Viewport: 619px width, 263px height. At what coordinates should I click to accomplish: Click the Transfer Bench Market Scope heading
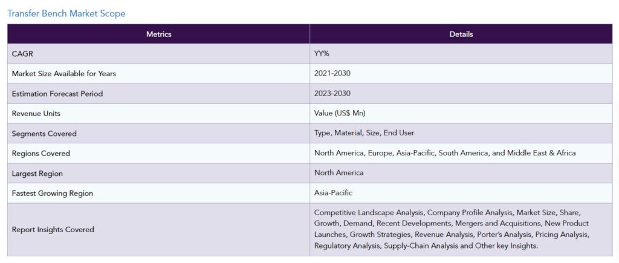pyautogui.click(x=66, y=13)
